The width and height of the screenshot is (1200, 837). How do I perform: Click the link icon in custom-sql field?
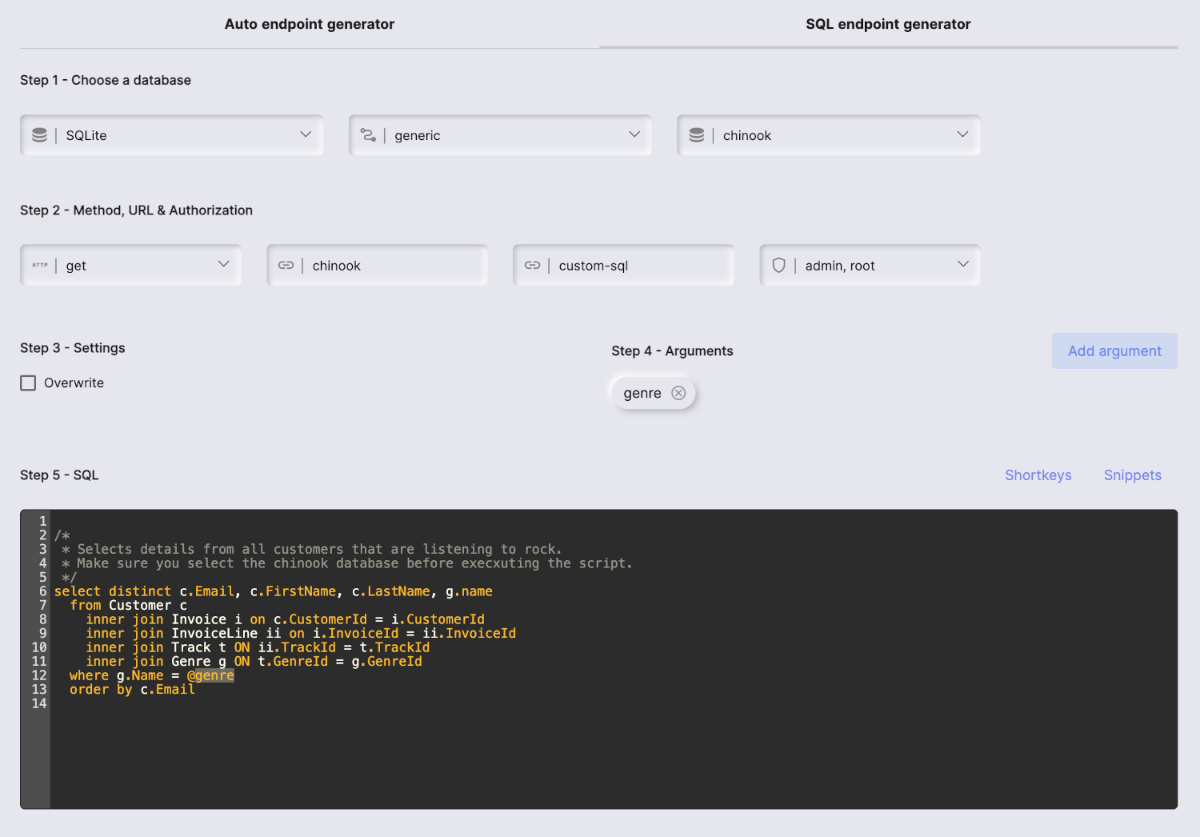(x=532, y=265)
